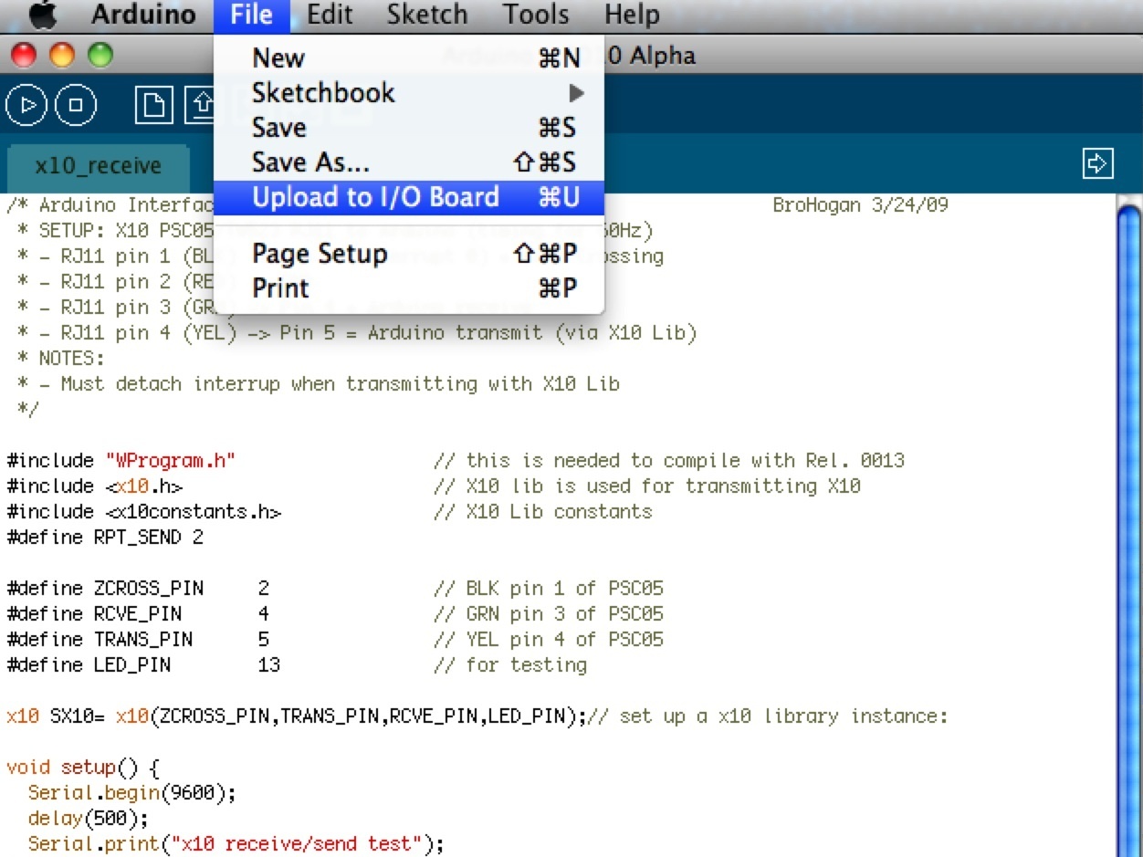The height and width of the screenshot is (857, 1143).
Task: Click the "#define RPT_SEND 2" line
Action: 105,537
